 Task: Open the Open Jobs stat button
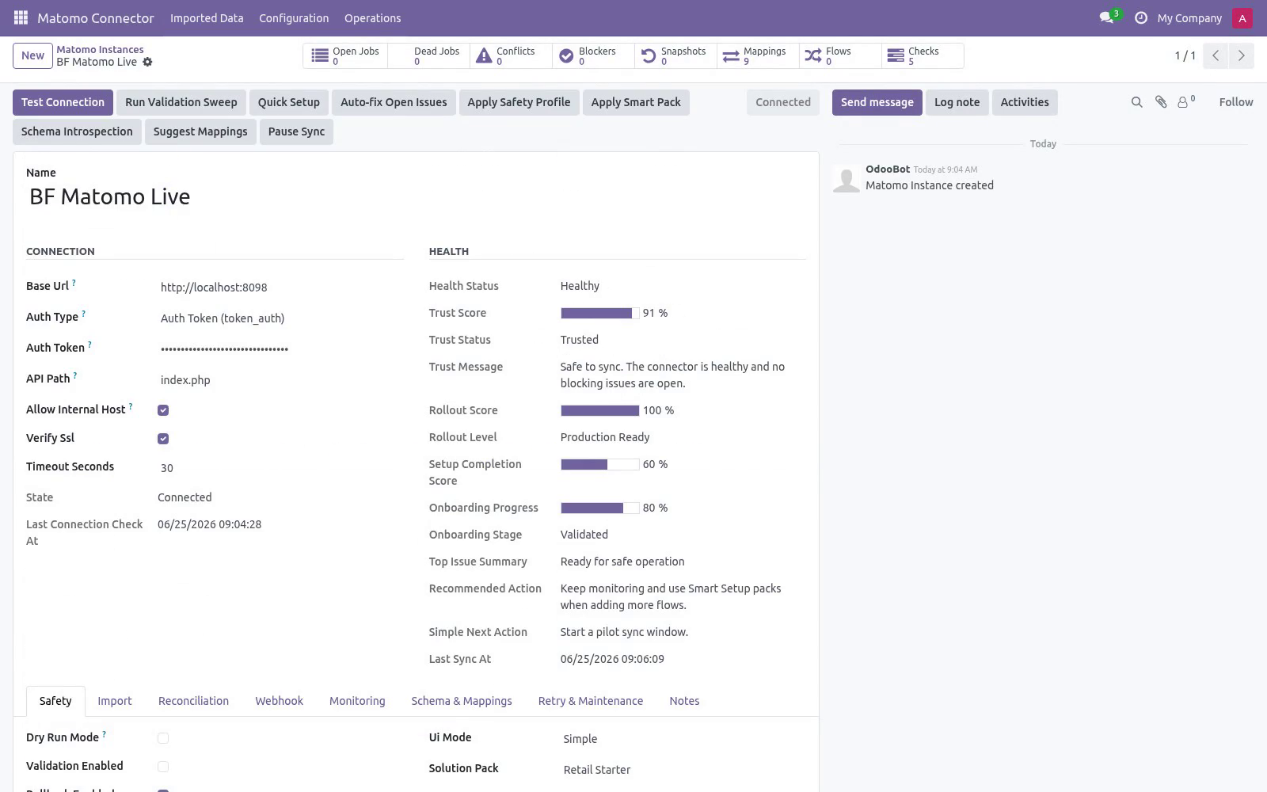(345, 55)
